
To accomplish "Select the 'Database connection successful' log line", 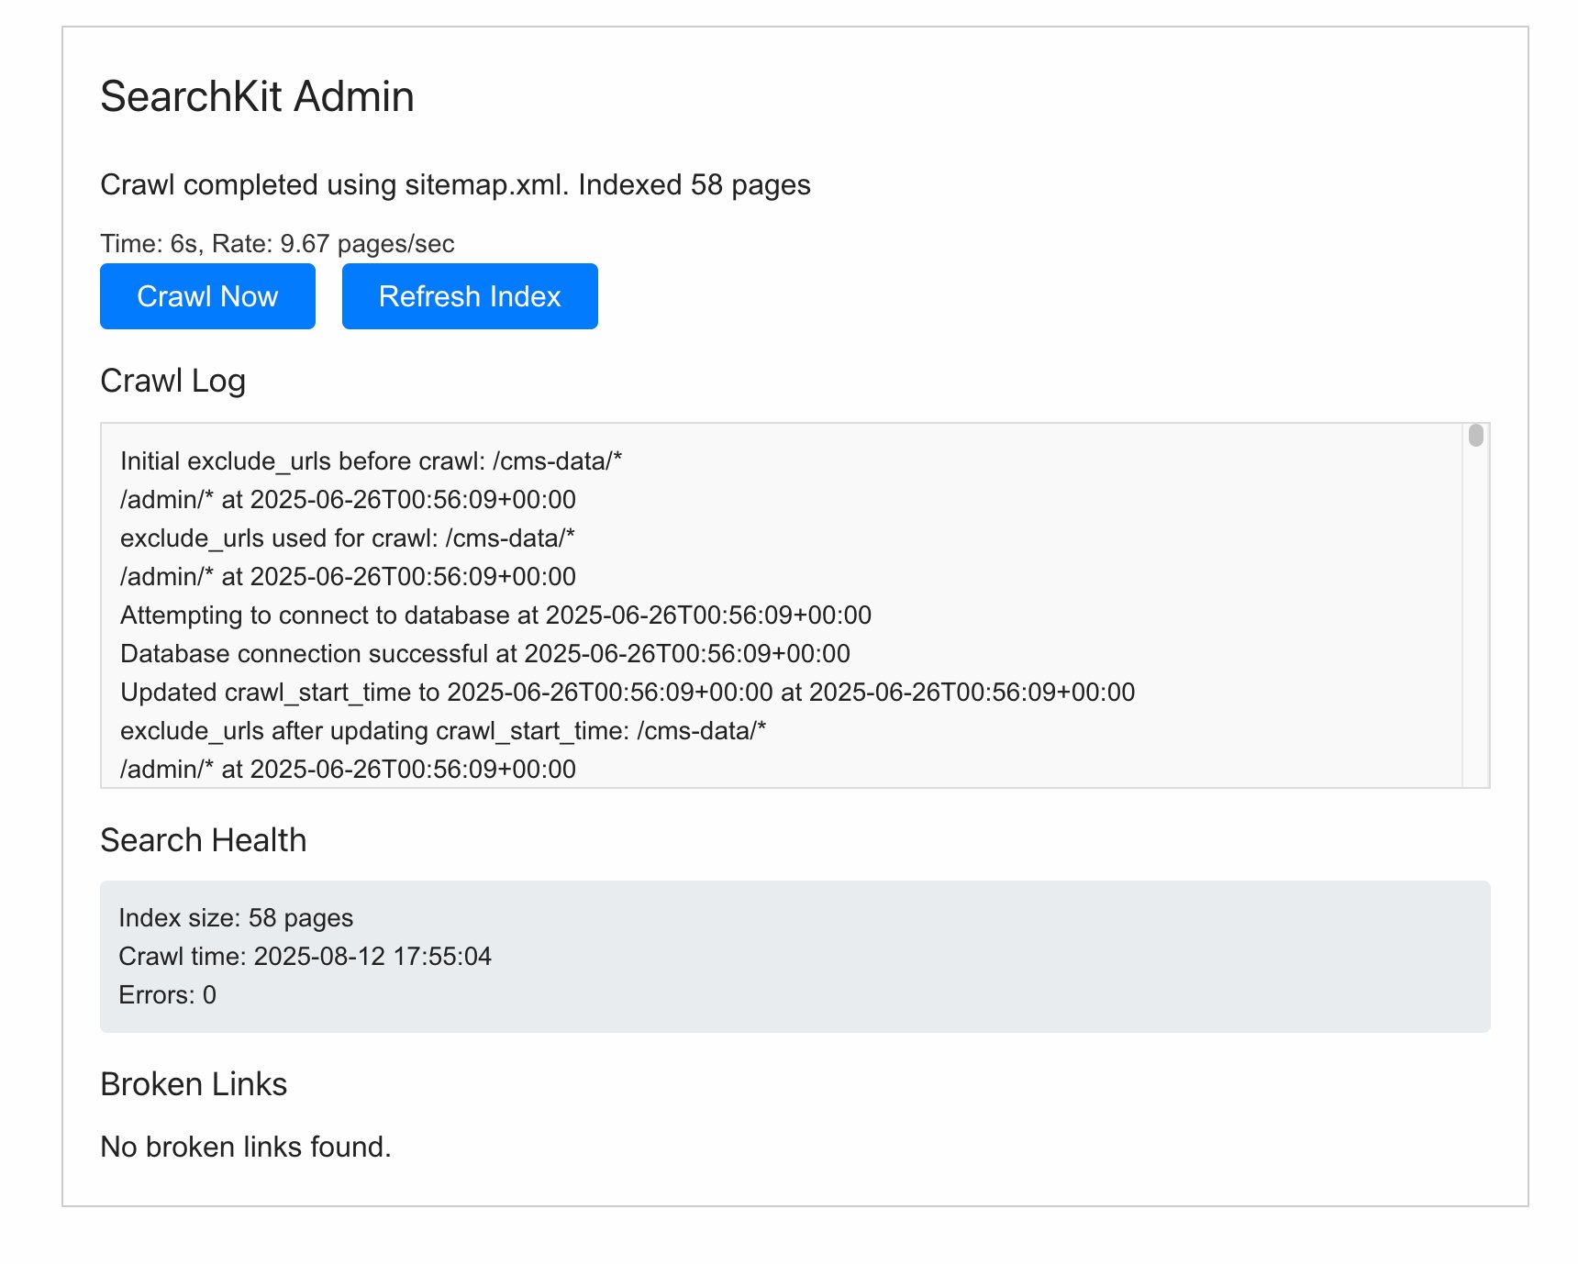I will click(484, 653).
